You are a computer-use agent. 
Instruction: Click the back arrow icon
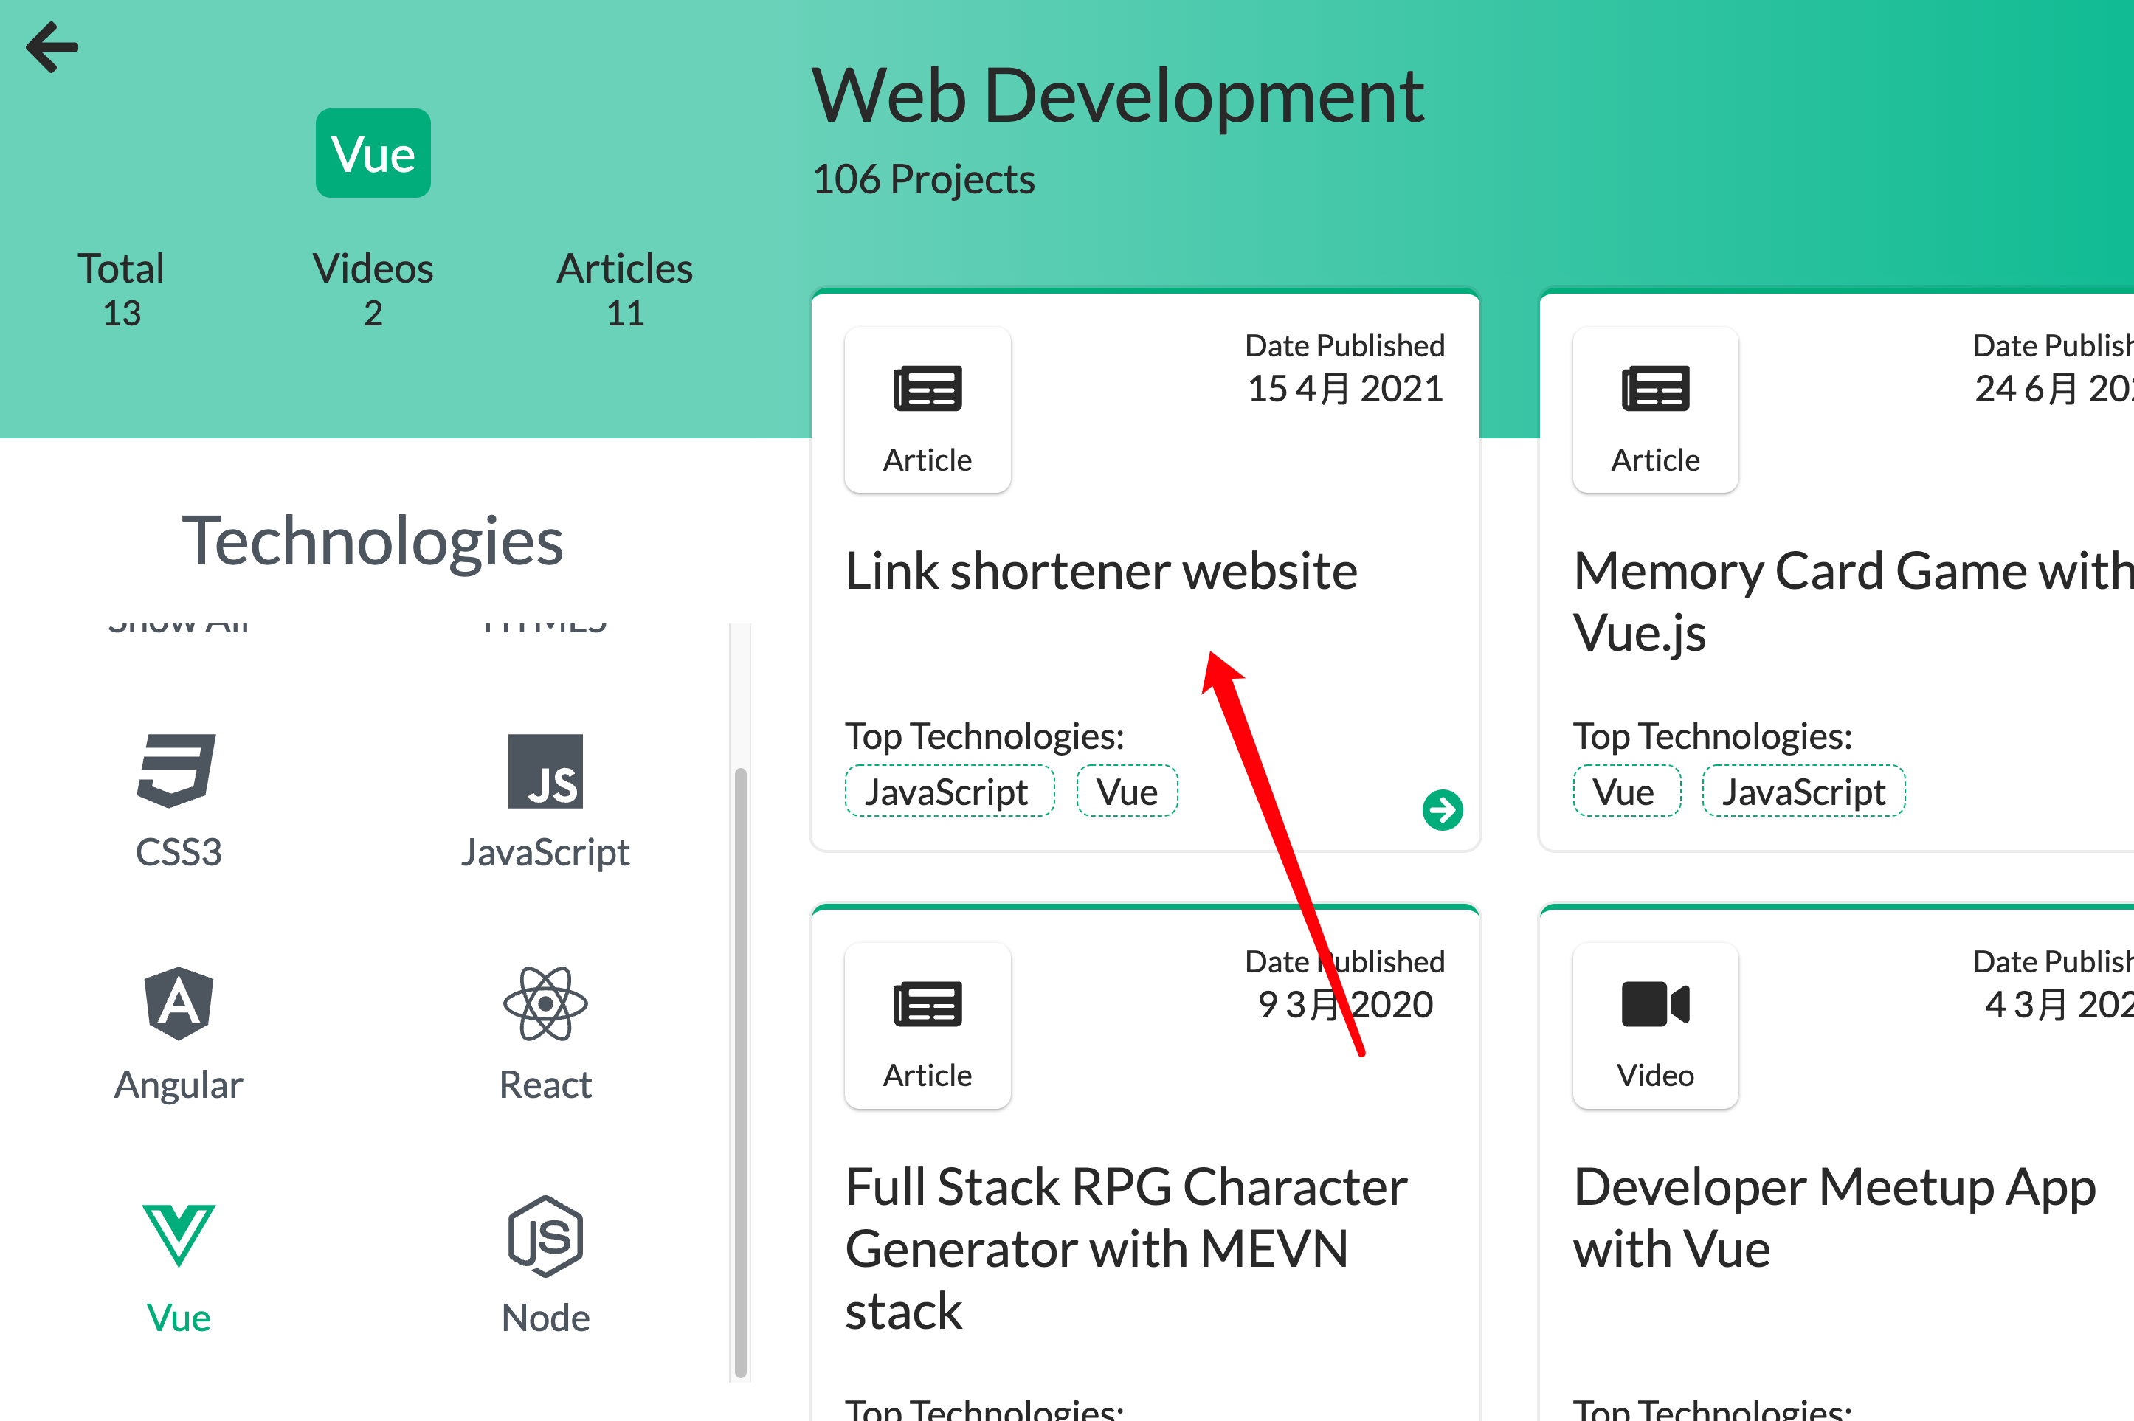(52, 47)
